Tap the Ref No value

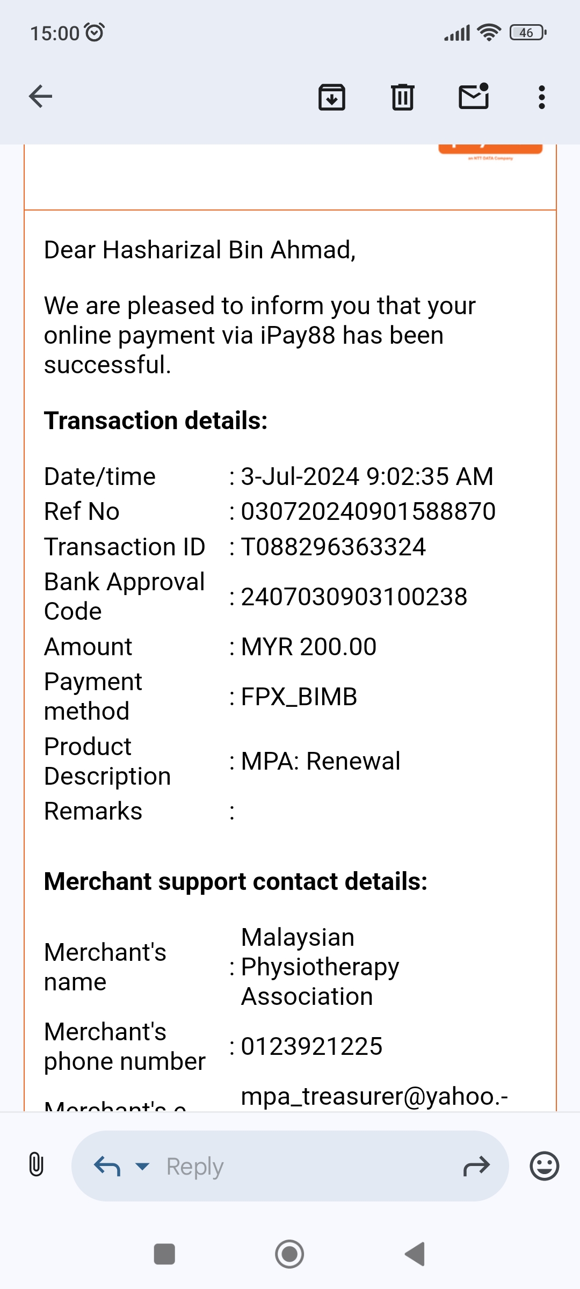(368, 511)
